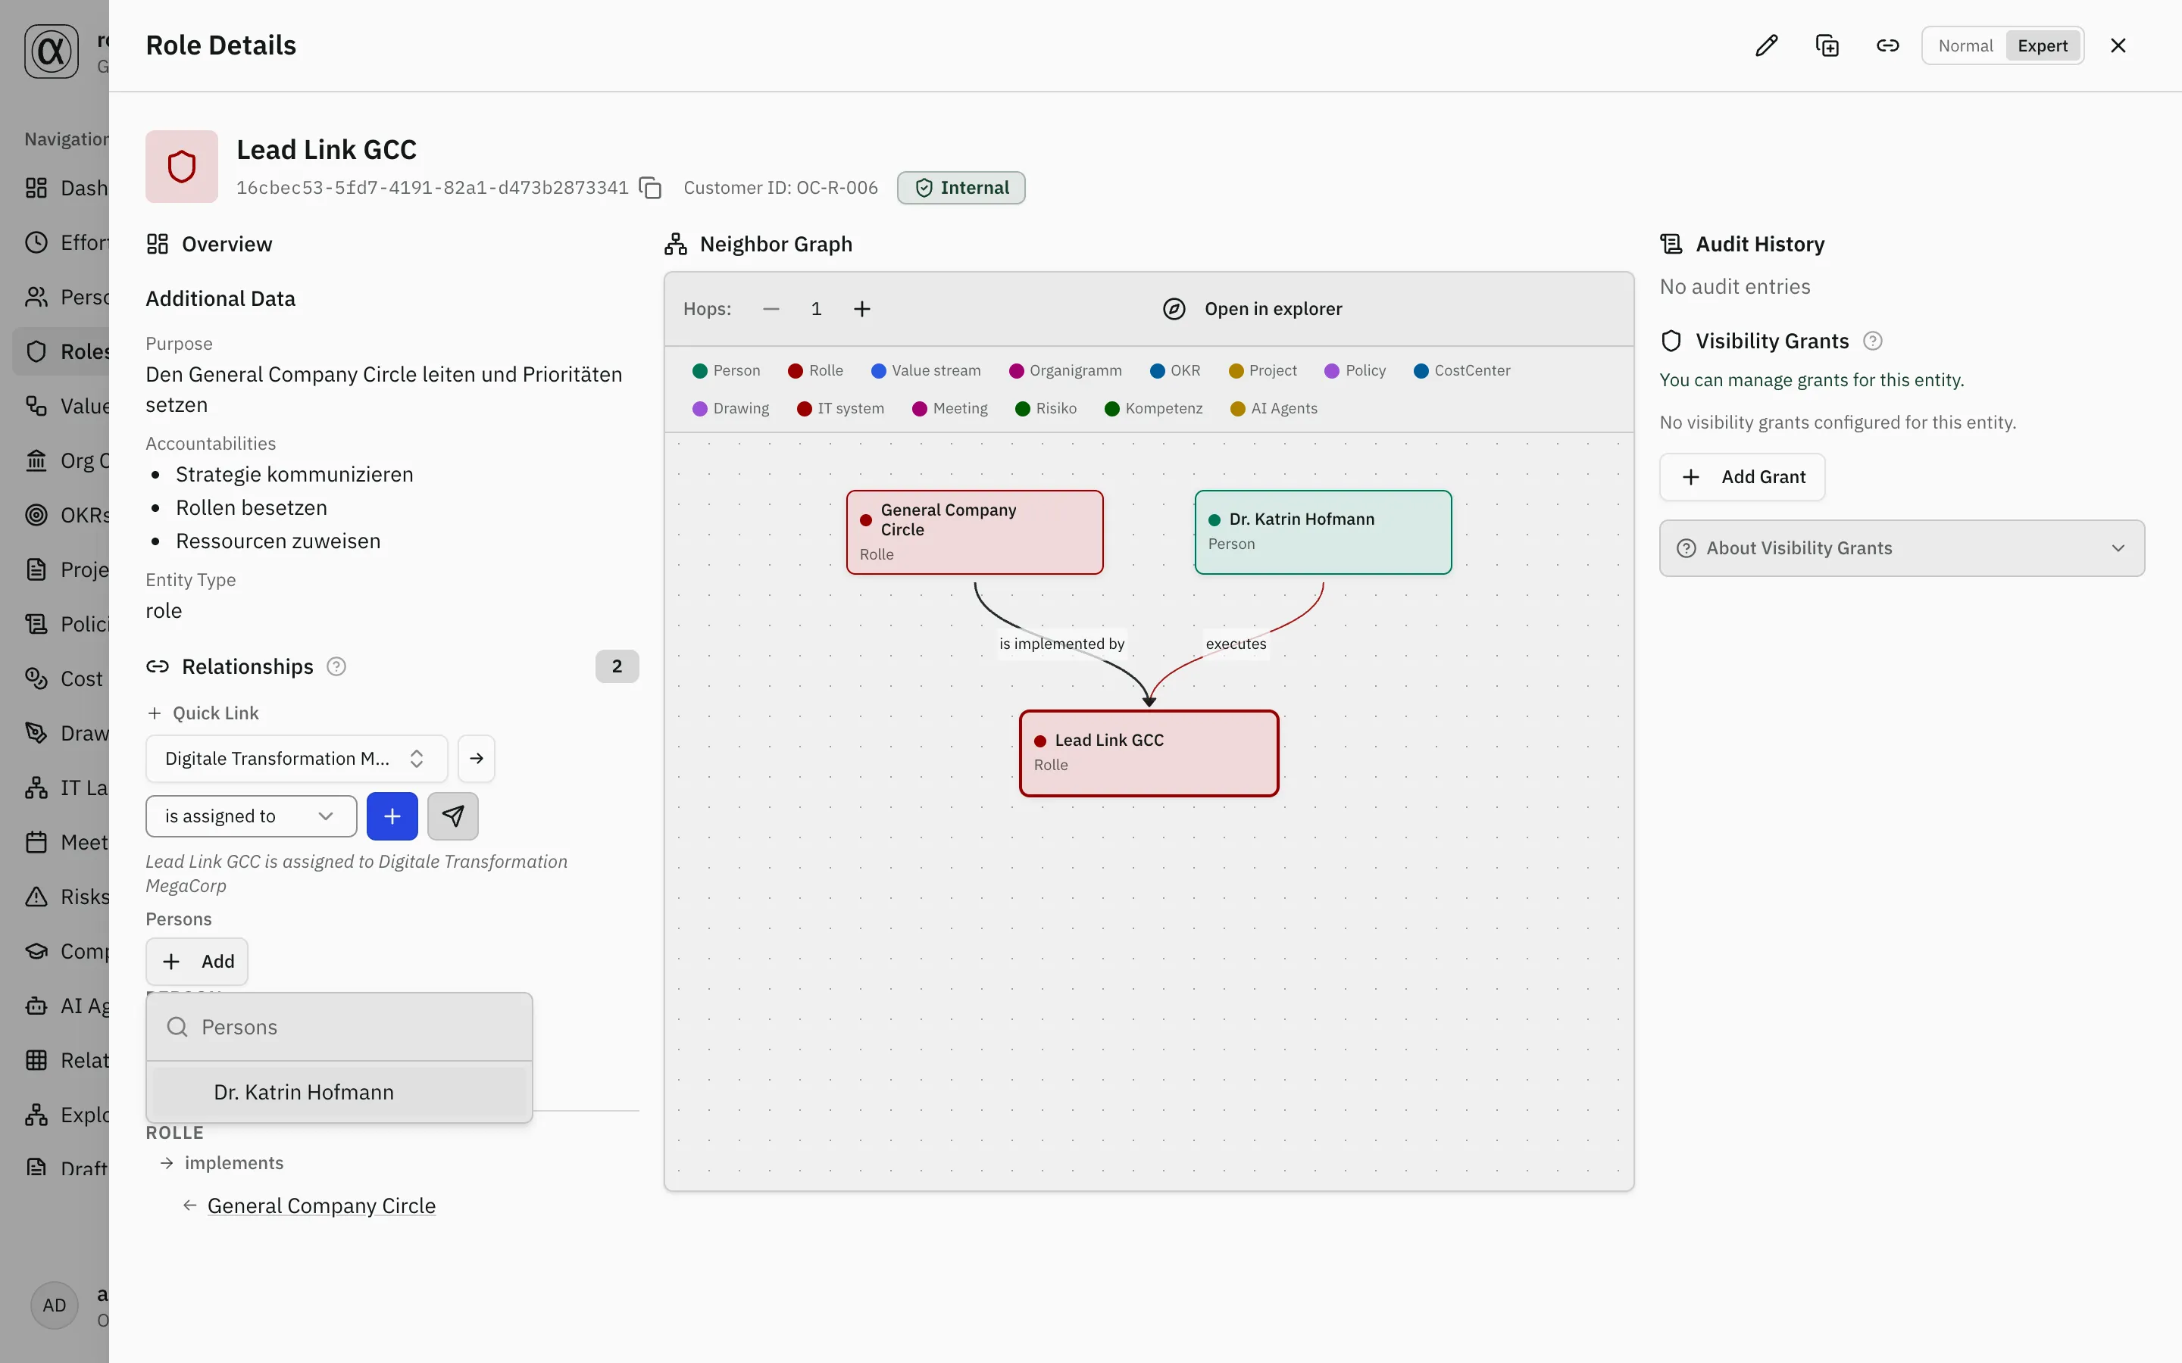Open Dashboard in the sidebar navigation
Screen dimensions: 2182x1363
[61, 188]
